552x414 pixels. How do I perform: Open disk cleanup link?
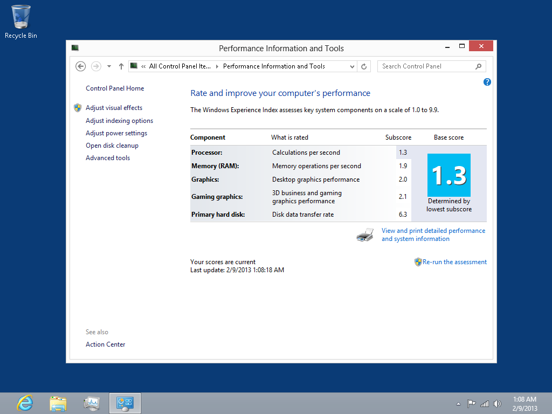pos(112,146)
